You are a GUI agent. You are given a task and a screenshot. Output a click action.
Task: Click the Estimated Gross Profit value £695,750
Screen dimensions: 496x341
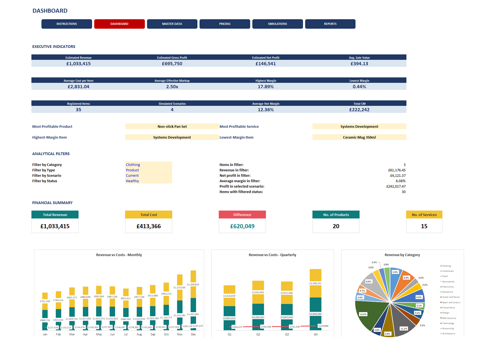[172, 64]
